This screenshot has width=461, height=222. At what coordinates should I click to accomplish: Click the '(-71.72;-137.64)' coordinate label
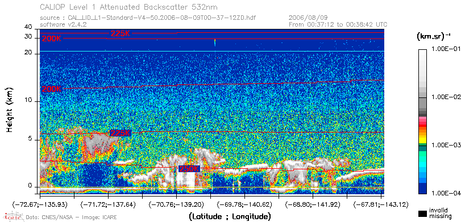point(108,204)
